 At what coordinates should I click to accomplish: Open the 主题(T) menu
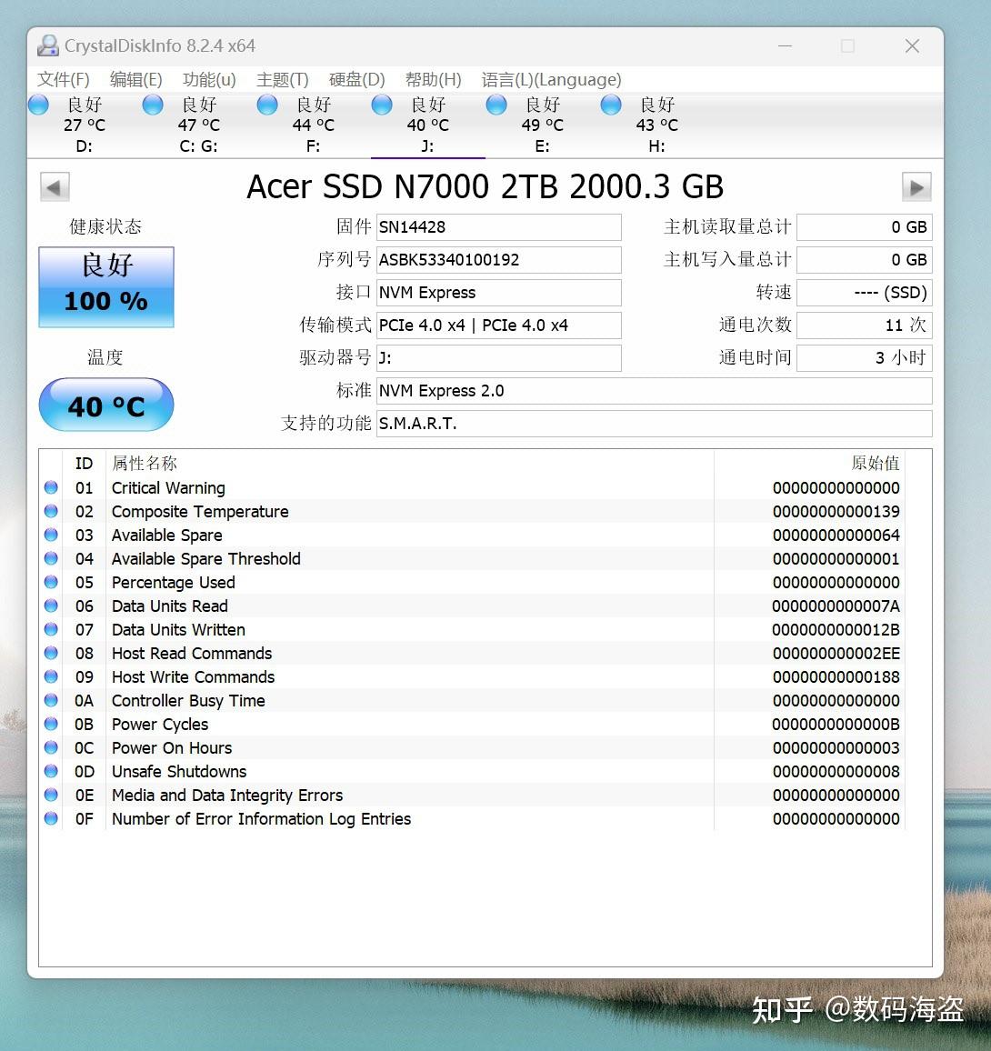click(x=282, y=80)
